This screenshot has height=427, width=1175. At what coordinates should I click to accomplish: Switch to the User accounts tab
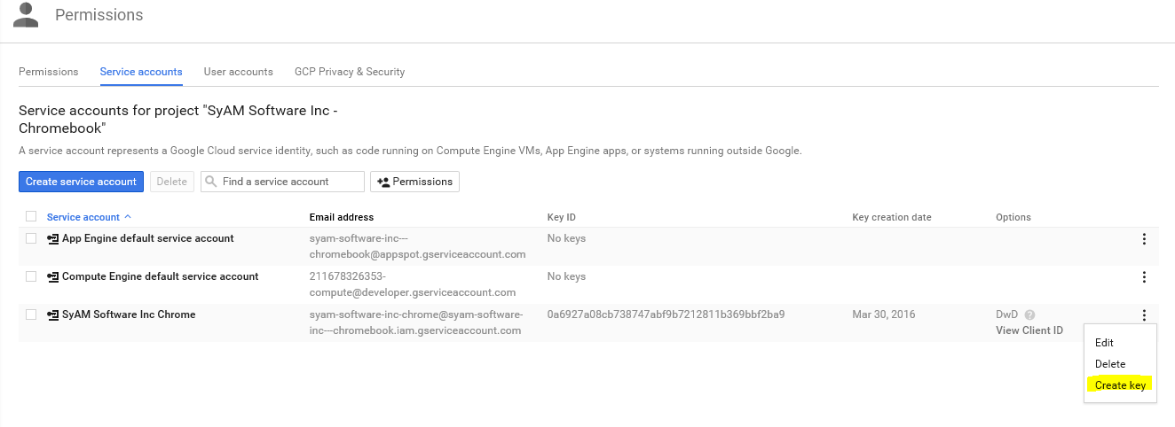[x=238, y=72]
